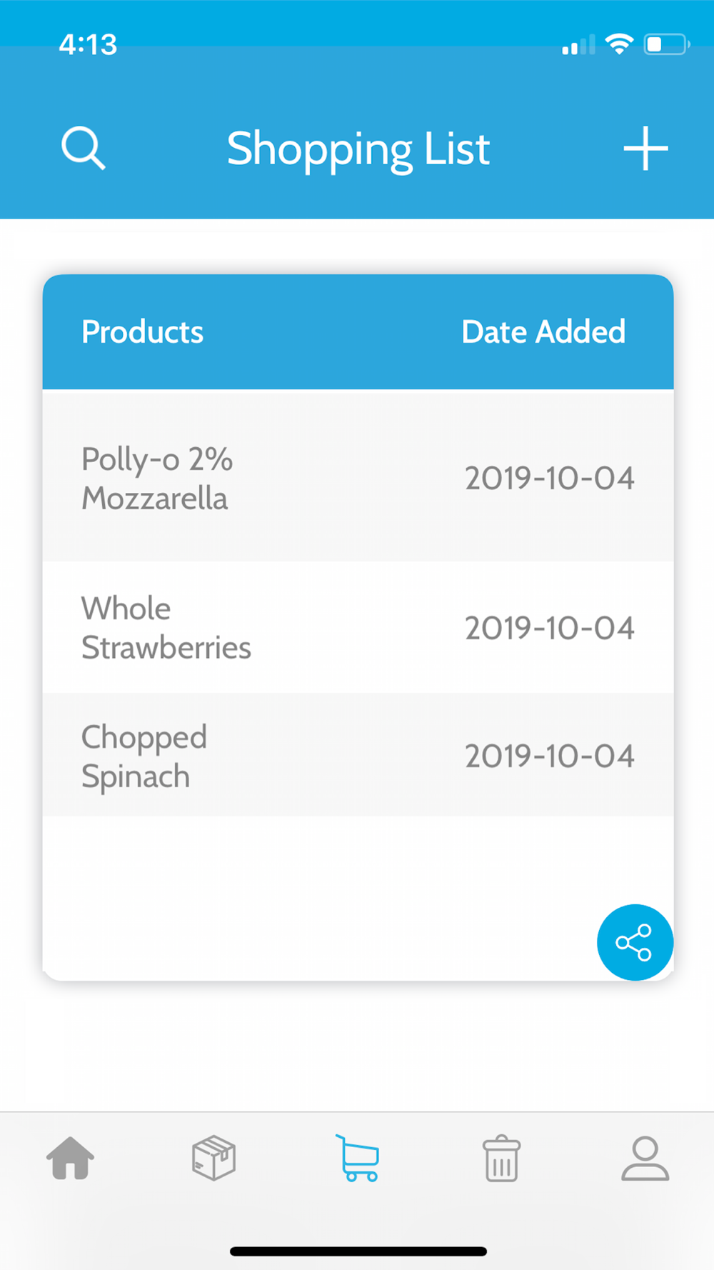Tap the plus icon to add item
This screenshot has height=1270, width=714.
645,149
